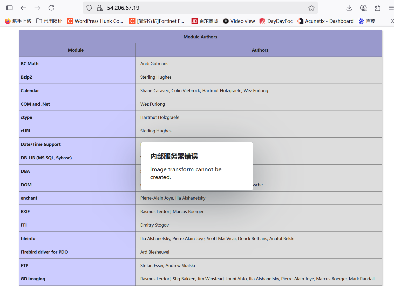This screenshot has width=394, height=286.
Task: Click the padlock site security icon
Action: point(100,8)
